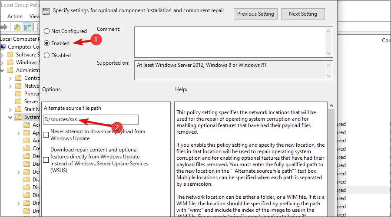Select Computer Configuration in the tree
Viewport: 391px width, 217px height.
[24, 47]
